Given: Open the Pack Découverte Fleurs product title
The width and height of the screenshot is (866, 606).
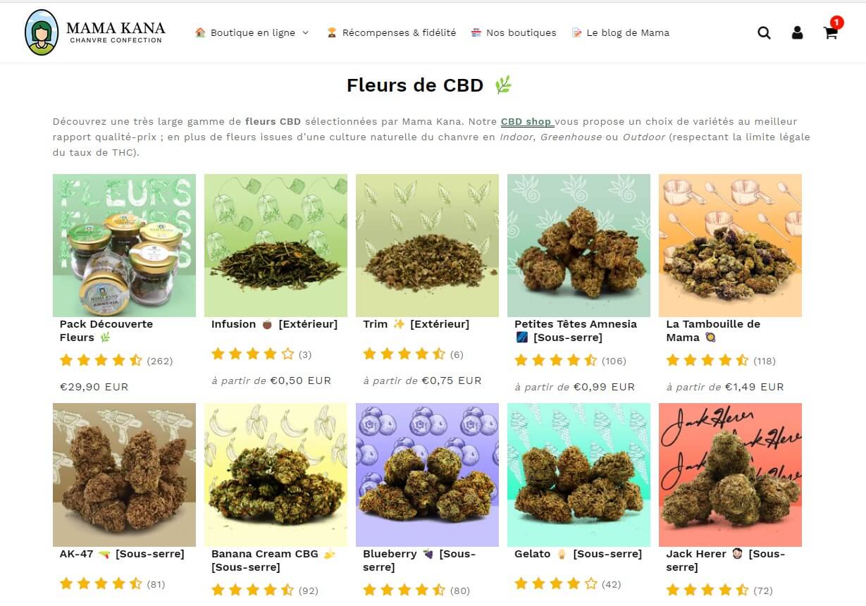Looking at the screenshot, I should [106, 330].
